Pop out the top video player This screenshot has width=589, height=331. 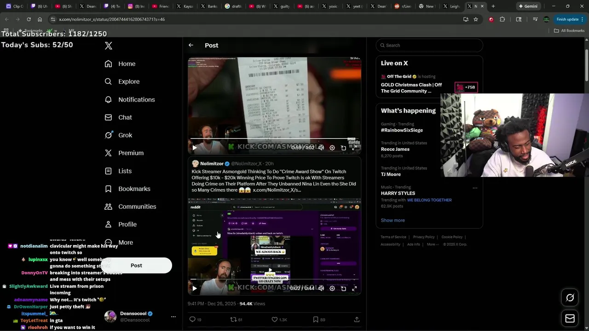[343, 148]
